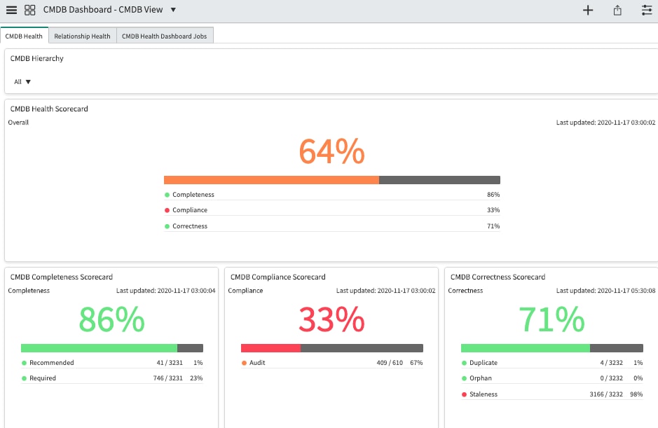Open the CMDB Health Dashboard Jobs tab
The image size is (658, 428).
[x=165, y=35]
